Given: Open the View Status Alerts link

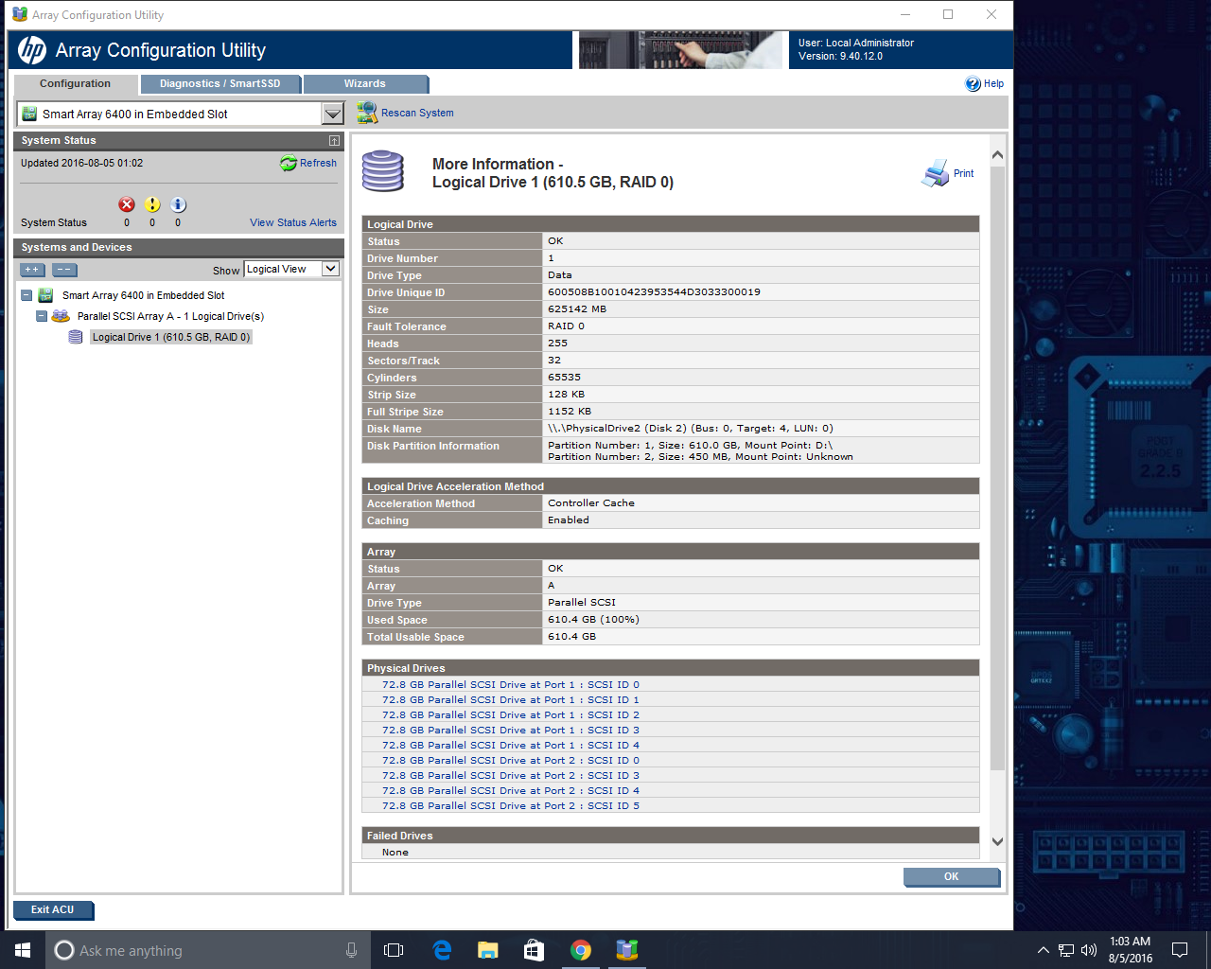Looking at the screenshot, I should pos(292,223).
